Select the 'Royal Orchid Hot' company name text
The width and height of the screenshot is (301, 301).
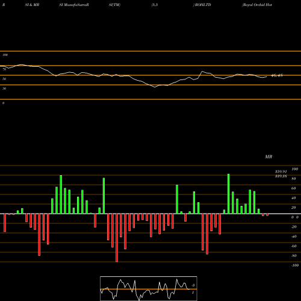pos(257,5)
